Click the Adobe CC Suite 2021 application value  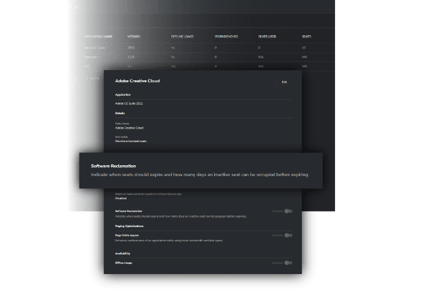click(129, 103)
